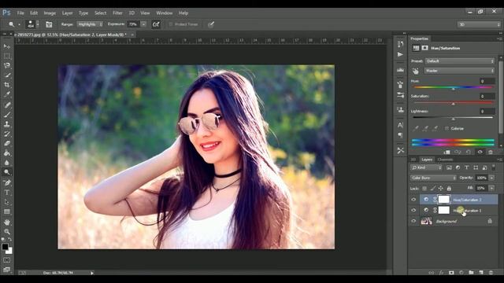Viewport: 504px width, 283px height.
Task: Click the mask icon in the Properties header
Action: [x=424, y=48]
